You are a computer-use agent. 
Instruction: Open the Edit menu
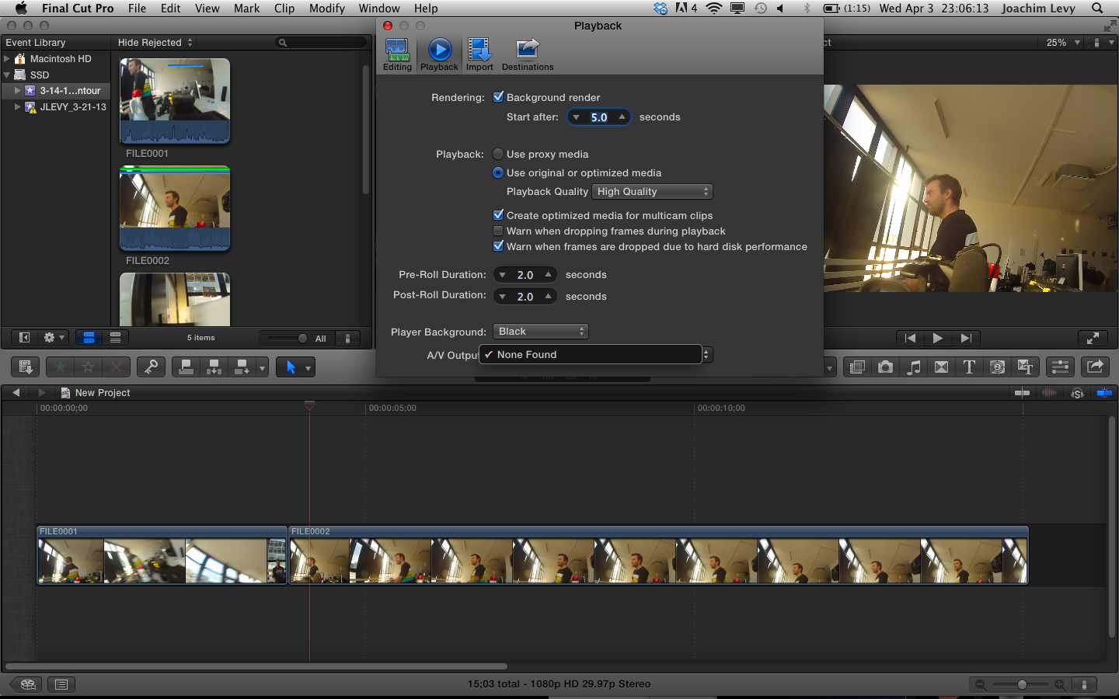tap(170, 9)
